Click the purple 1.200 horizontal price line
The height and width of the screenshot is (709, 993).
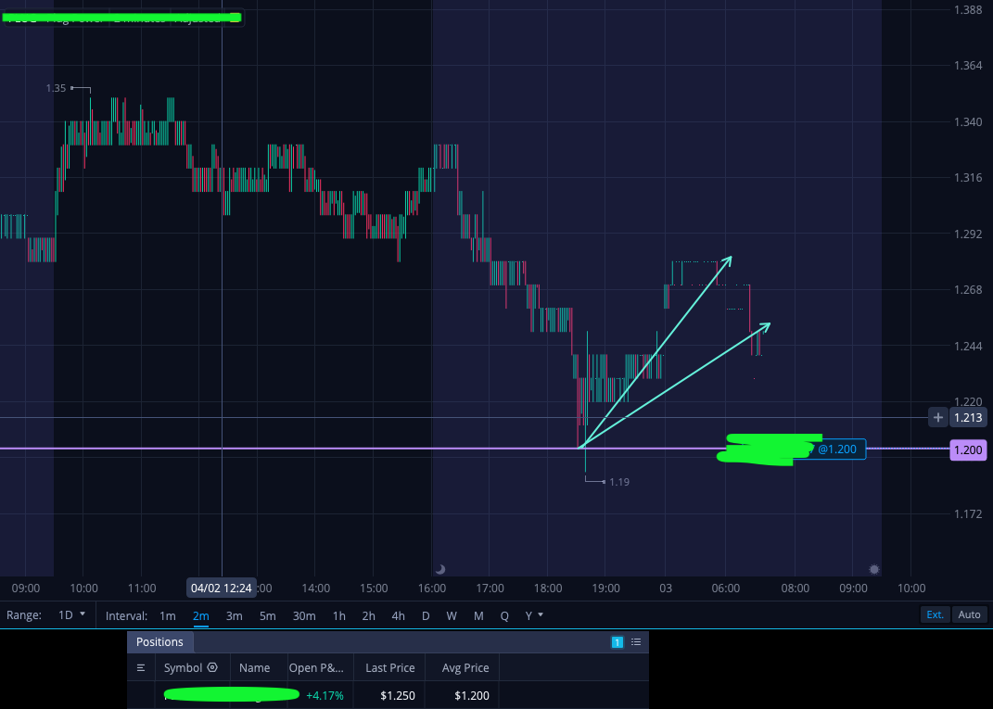pos(317,449)
